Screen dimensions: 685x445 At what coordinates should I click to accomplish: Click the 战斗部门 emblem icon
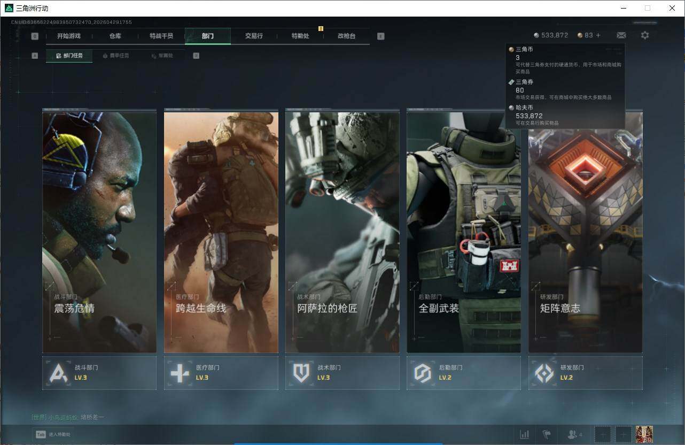pyautogui.click(x=58, y=373)
